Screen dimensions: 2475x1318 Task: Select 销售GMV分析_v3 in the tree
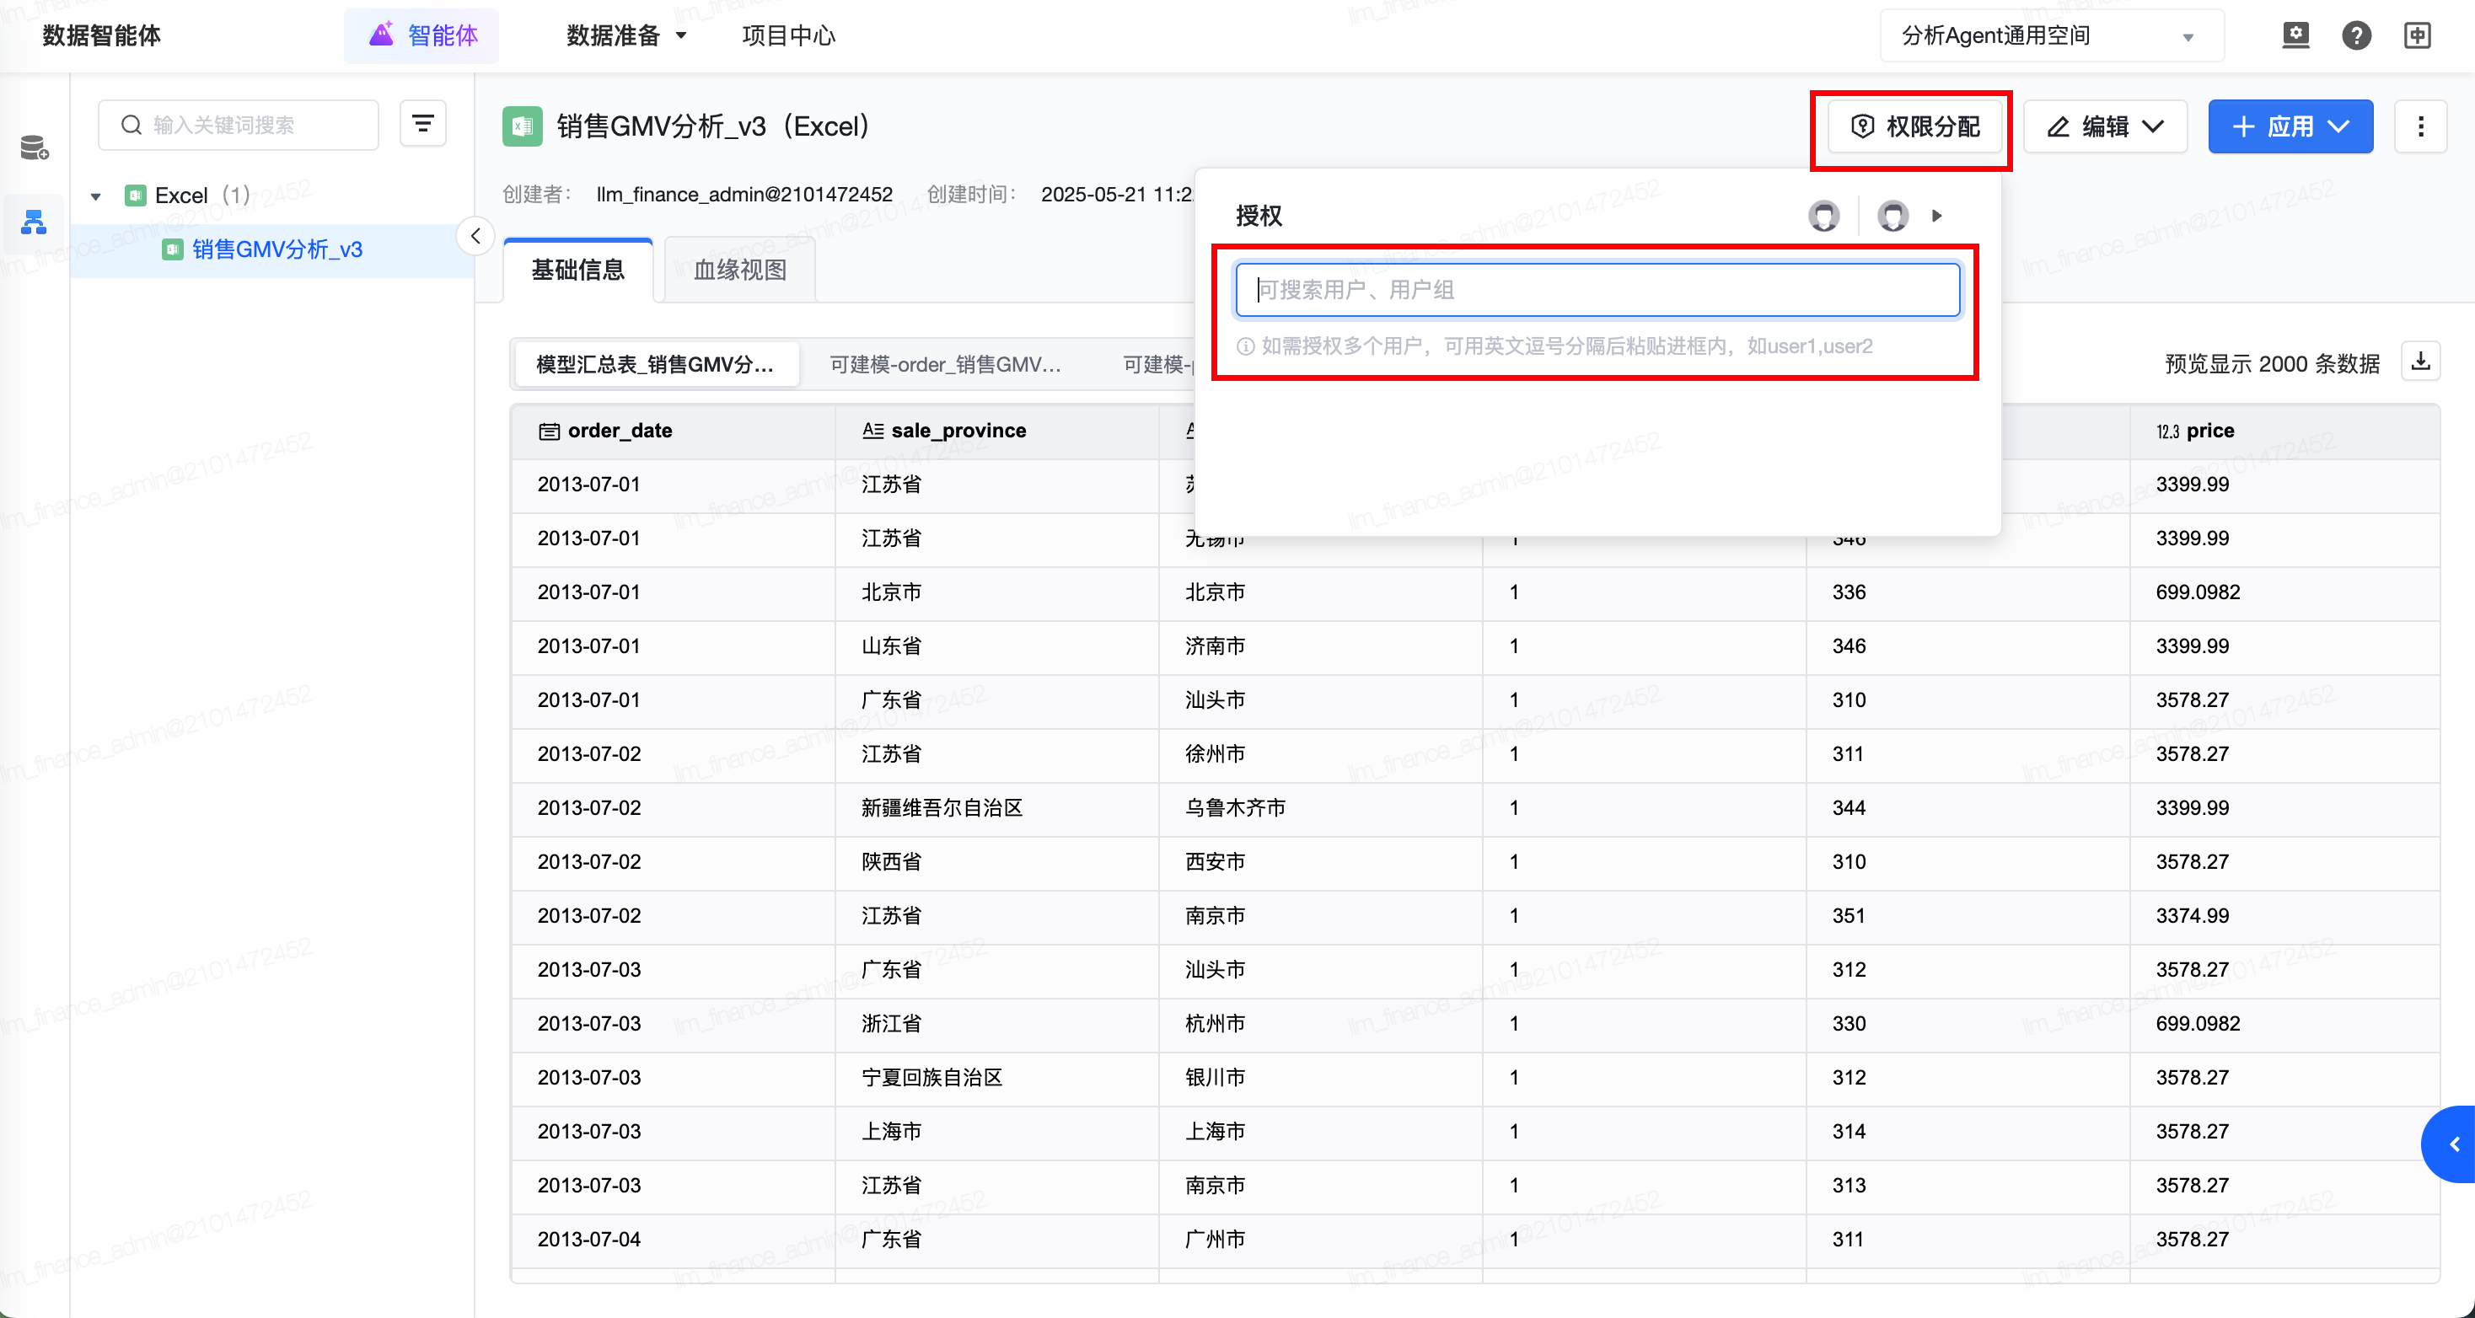tap(276, 249)
